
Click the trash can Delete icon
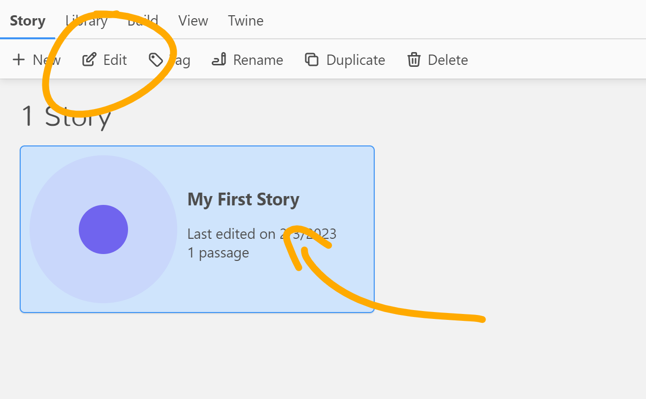coord(414,59)
